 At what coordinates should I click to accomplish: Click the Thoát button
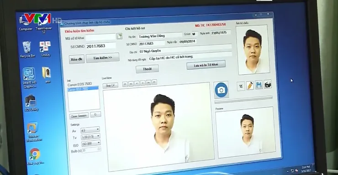pyautogui.click(x=147, y=69)
